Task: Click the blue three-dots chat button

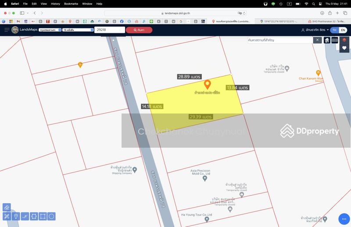Action: (x=344, y=219)
